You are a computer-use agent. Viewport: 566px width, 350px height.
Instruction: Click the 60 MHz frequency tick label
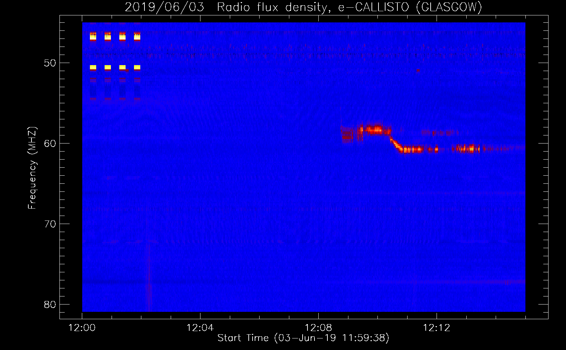tap(50, 143)
